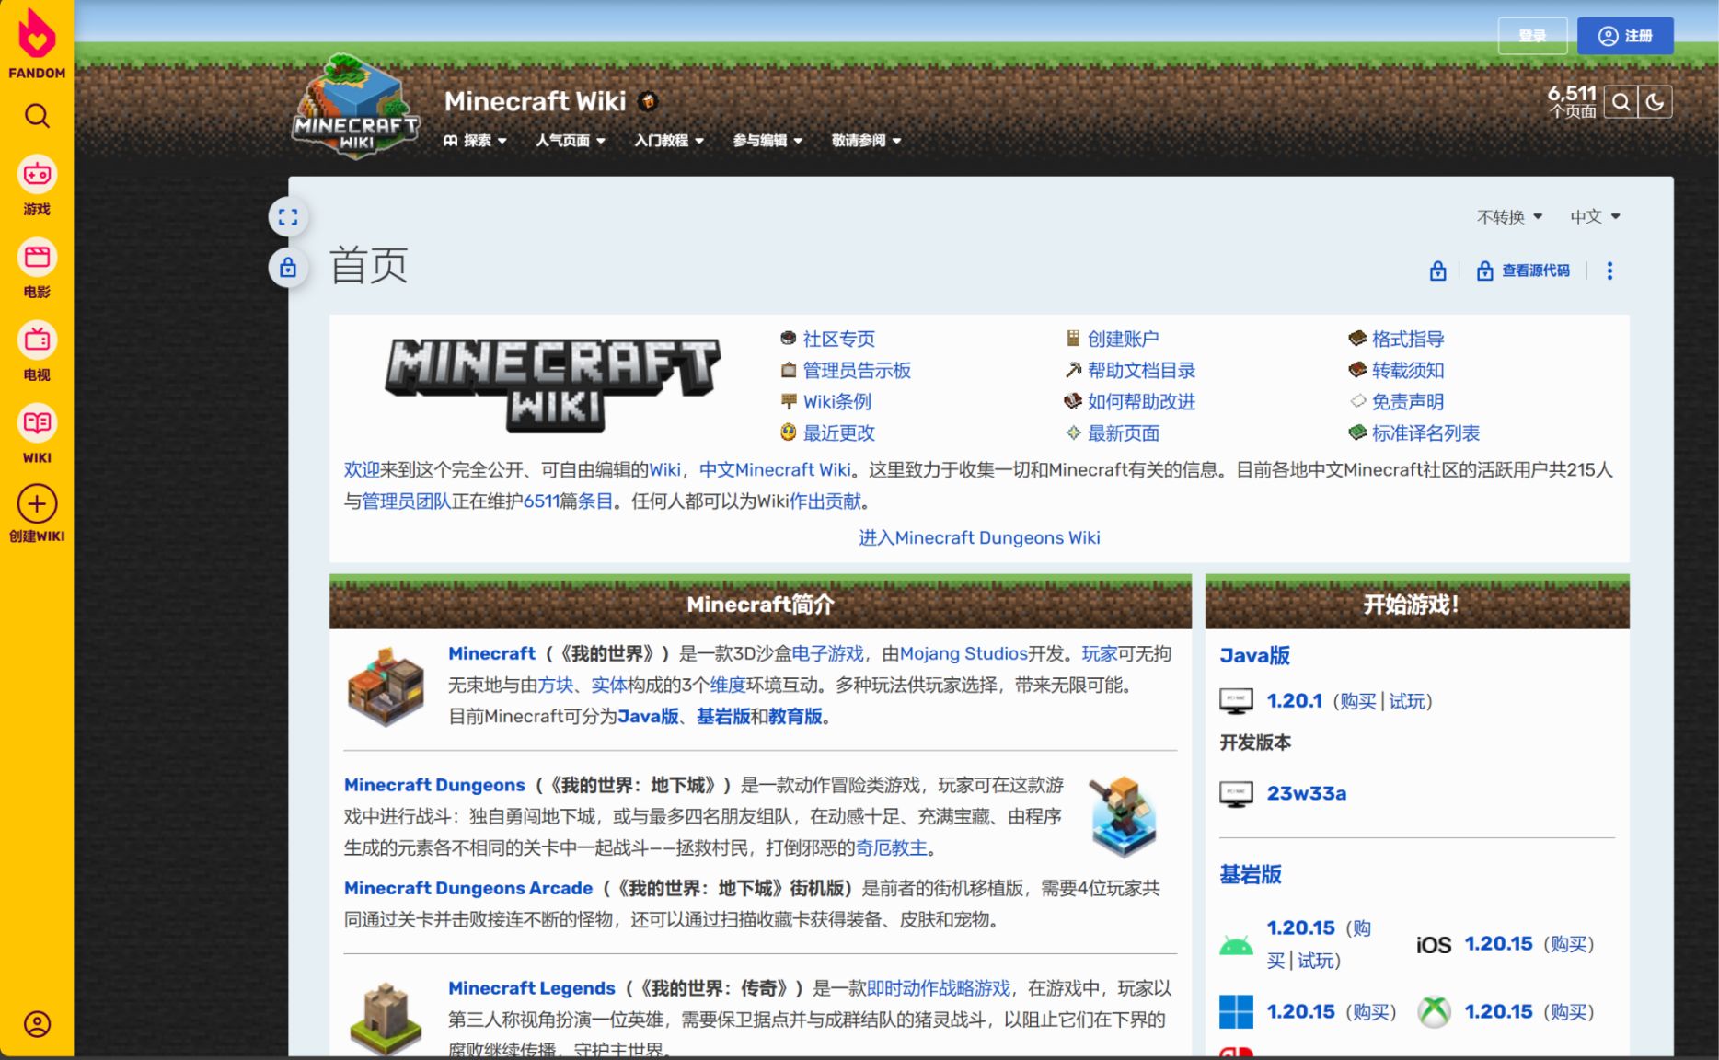Screen dimensions: 1719x1060
Task: Click the 注册 register button
Action: (1625, 36)
